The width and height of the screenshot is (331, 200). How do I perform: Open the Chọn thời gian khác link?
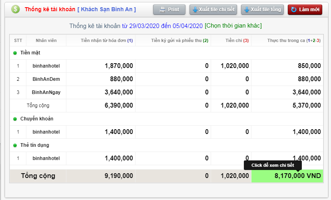[x=233, y=26]
